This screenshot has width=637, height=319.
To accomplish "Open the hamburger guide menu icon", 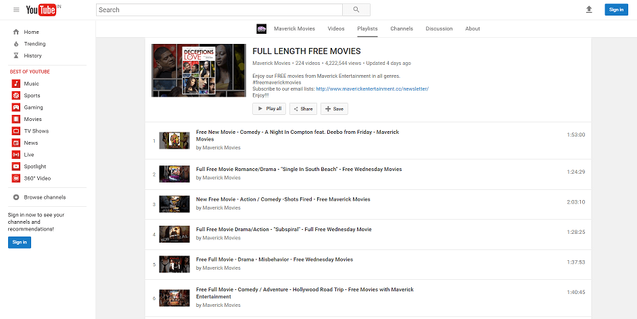I will pyautogui.click(x=16, y=9).
